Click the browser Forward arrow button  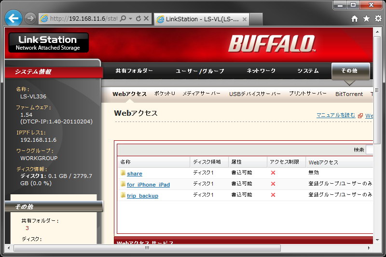[30, 18]
